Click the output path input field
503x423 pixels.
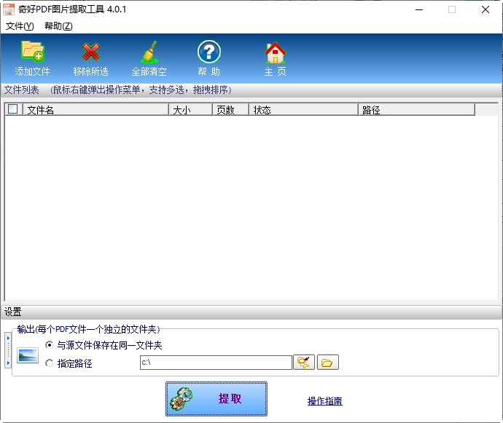[x=215, y=363]
